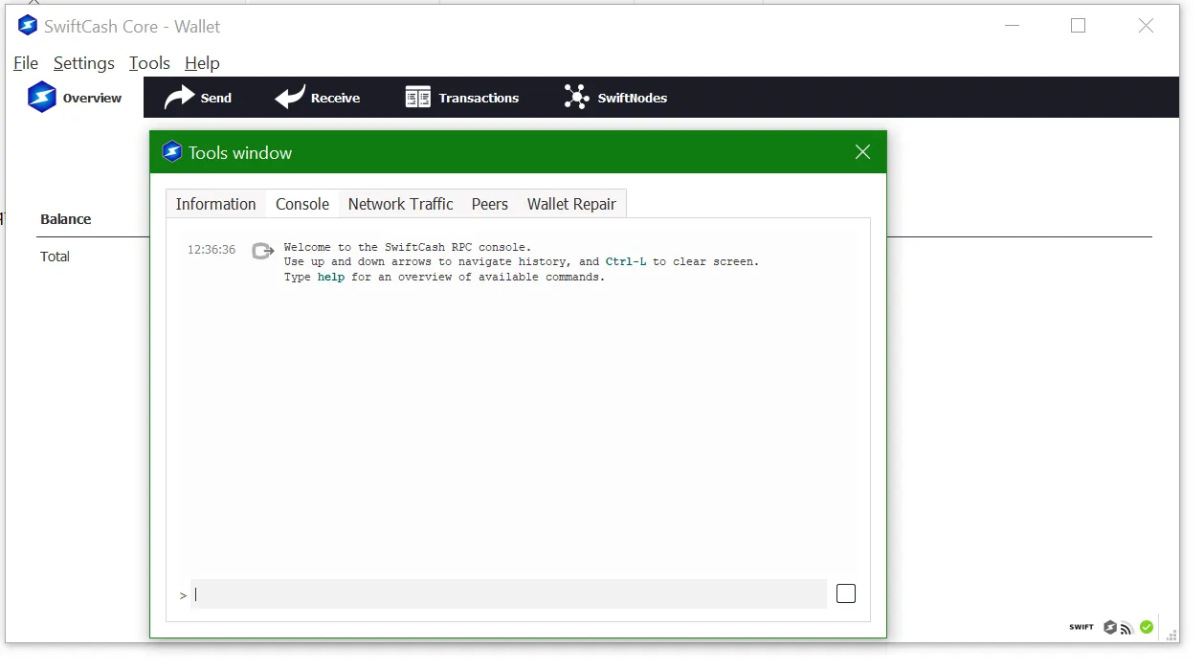1204x671 pixels.
Task: Close the SwiftCash Core wallet window
Action: tap(1146, 26)
